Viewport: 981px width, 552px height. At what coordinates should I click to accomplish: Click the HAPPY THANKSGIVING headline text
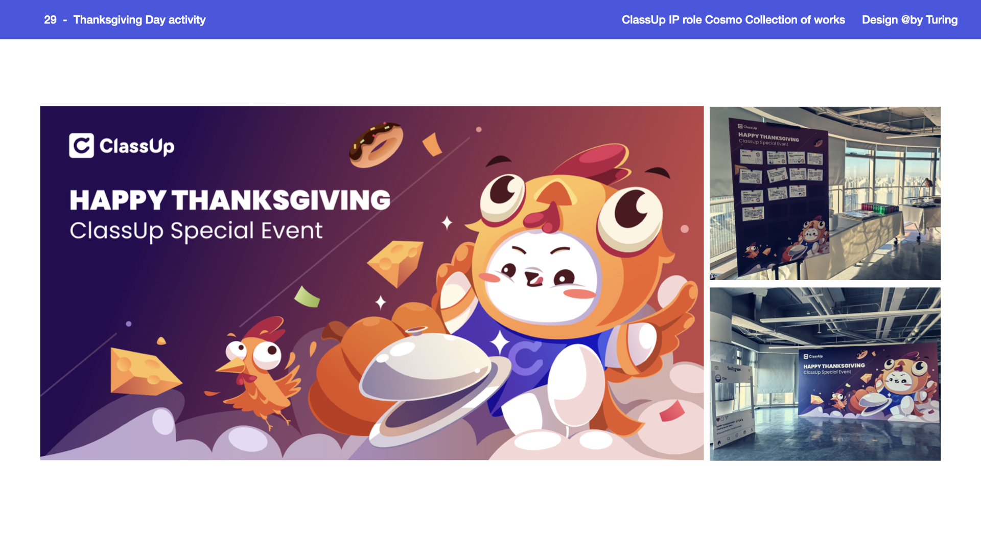click(230, 200)
